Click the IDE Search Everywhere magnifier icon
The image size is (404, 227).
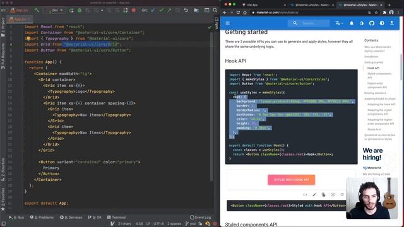click(x=215, y=10)
